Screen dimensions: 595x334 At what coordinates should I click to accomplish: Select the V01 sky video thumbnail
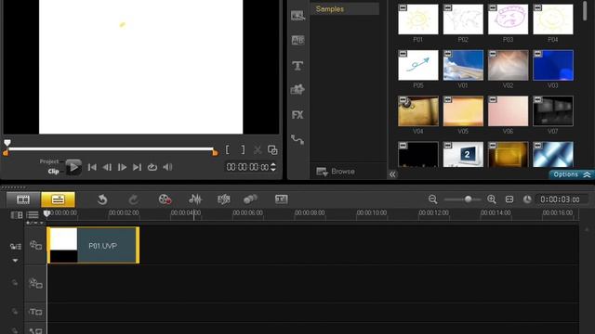pyautogui.click(x=463, y=65)
